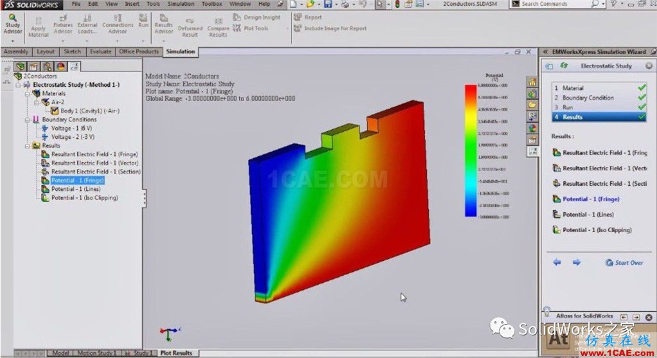Viewport: 657px width, 358px height.
Task: Open the Study Advisor dropdown arrow
Action: (13, 41)
